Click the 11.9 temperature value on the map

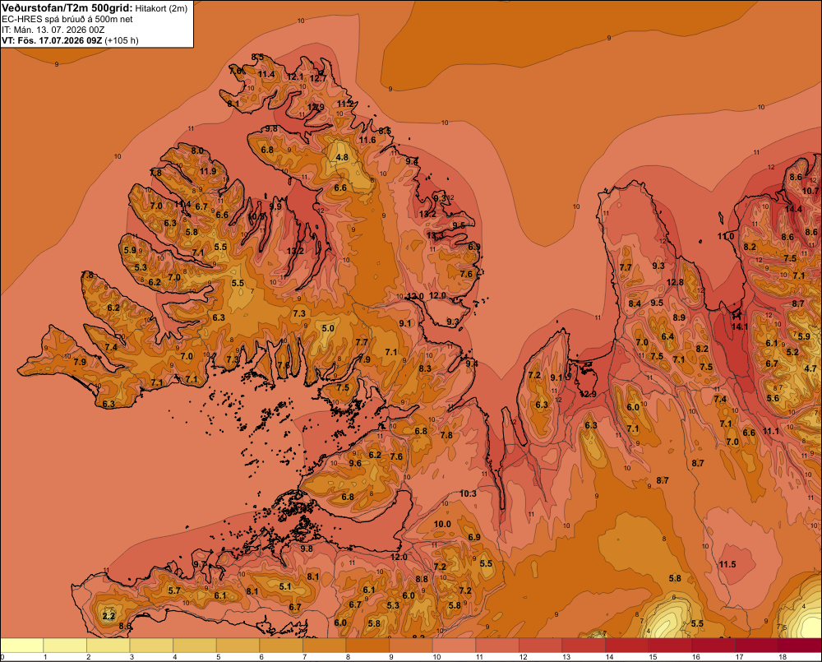click(x=208, y=171)
